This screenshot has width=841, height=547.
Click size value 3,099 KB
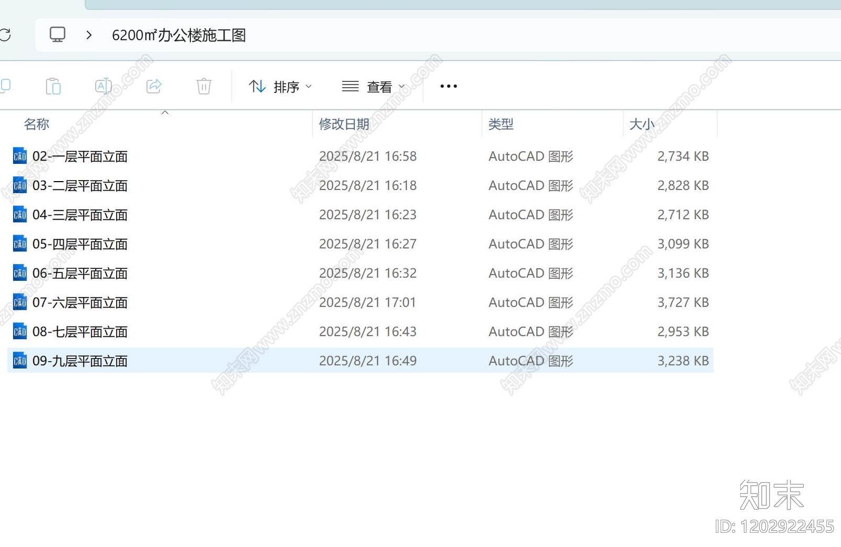click(683, 244)
